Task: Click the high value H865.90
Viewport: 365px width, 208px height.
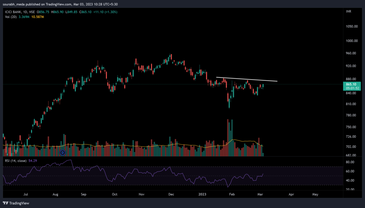Action: pyautogui.click(x=57, y=12)
